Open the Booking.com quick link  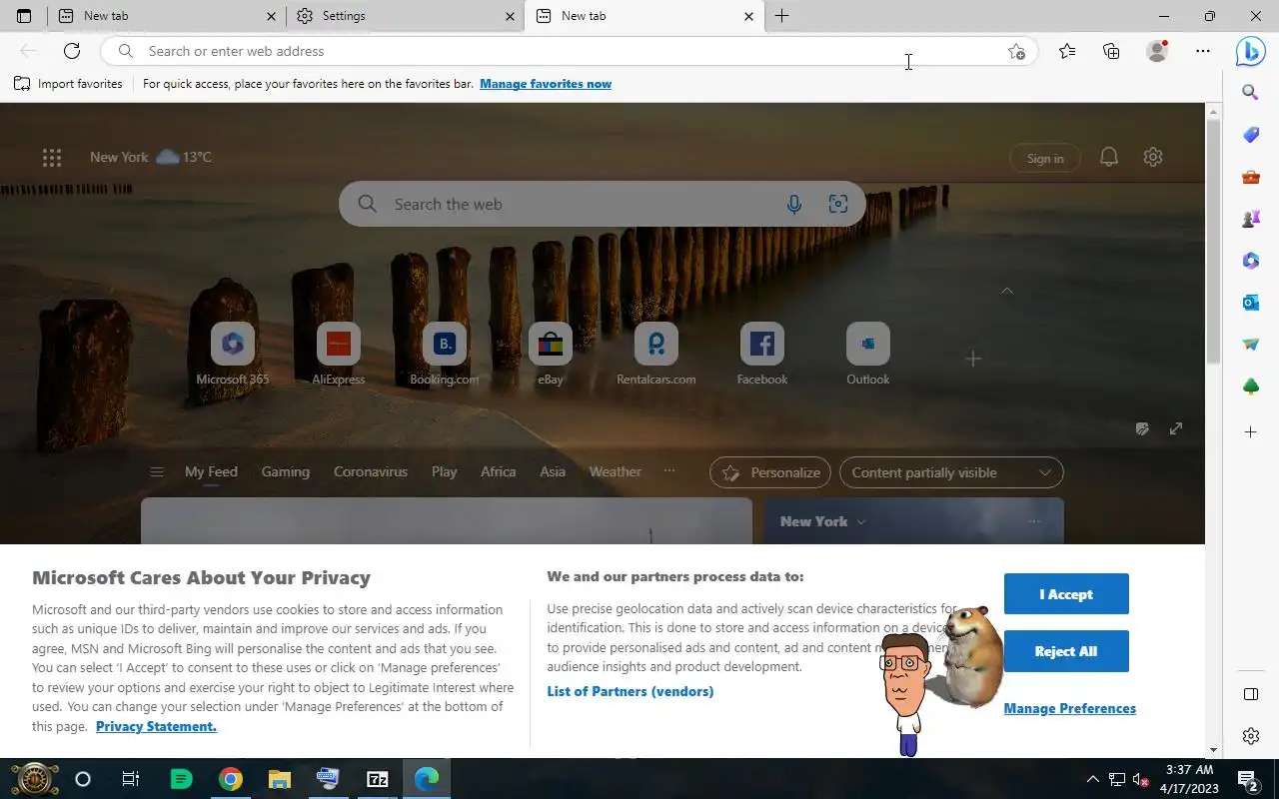444,355
